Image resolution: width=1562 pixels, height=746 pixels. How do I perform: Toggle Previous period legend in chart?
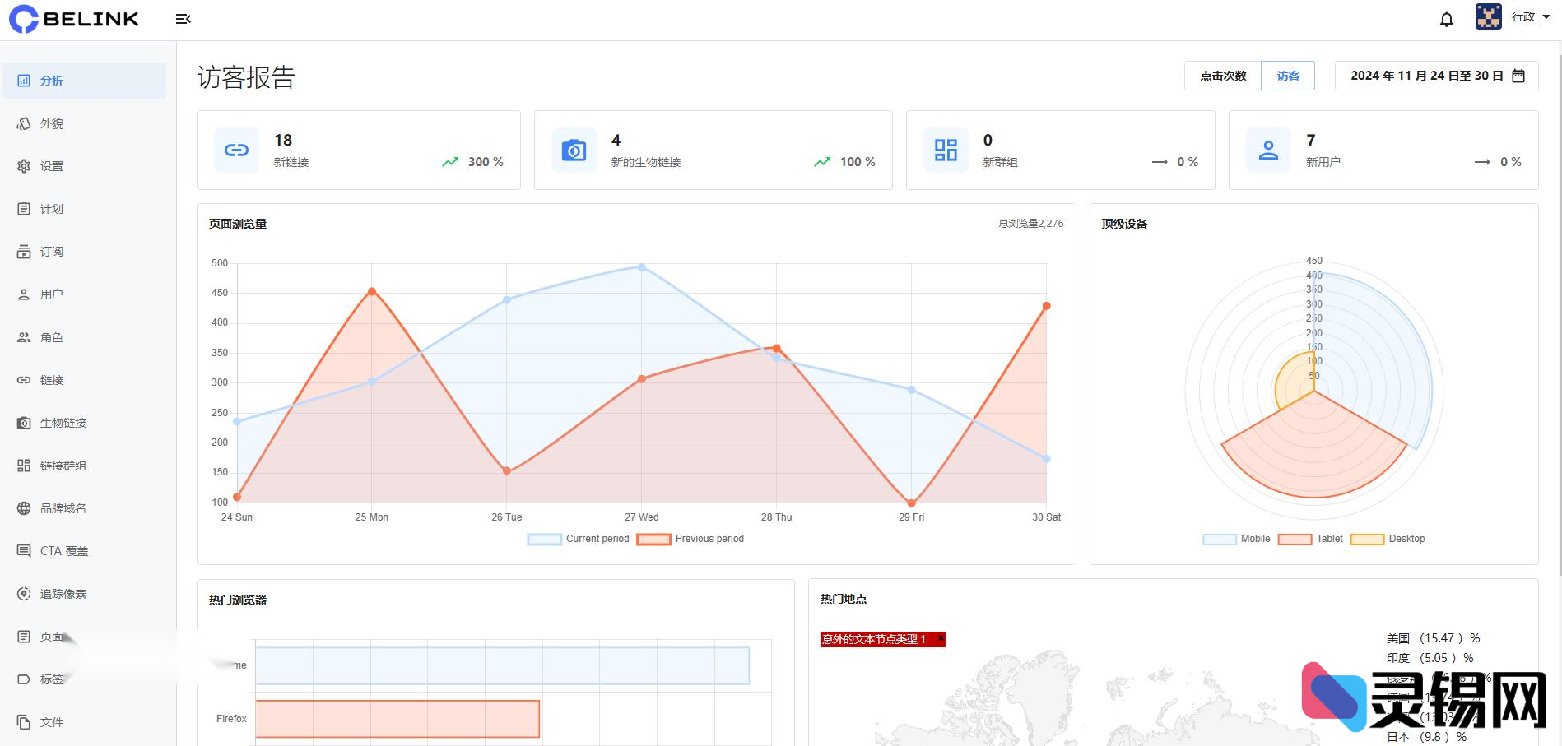click(690, 539)
